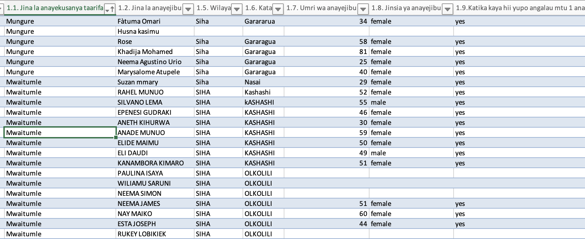The width and height of the screenshot is (585, 239).
Task: Click empty Wilaya cell in Husna kasimu row
Action: pyautogui.click(x=219, y=31)
